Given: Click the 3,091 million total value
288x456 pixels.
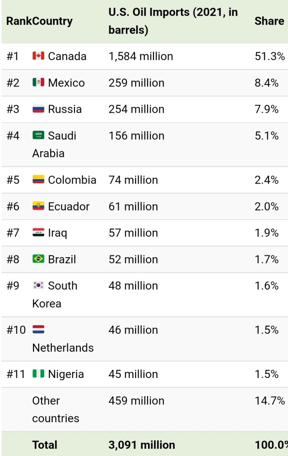Looking at the screenshot, I should click(142, 445).
